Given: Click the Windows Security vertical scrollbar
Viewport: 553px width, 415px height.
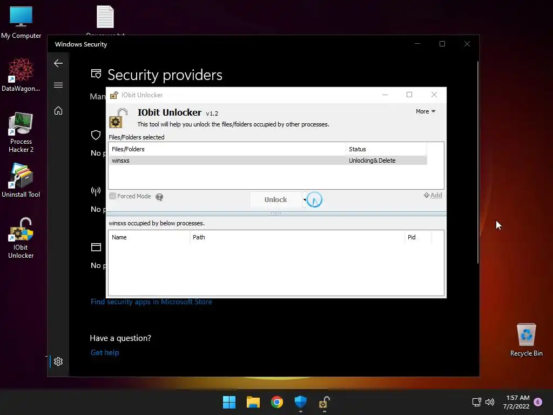Looking at the screenshot, I should pyautogui.click(x=478, y=162).
